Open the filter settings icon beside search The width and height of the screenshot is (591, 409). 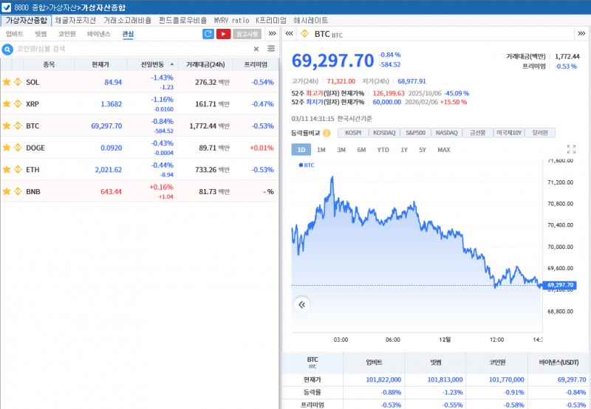click(271, 49)
